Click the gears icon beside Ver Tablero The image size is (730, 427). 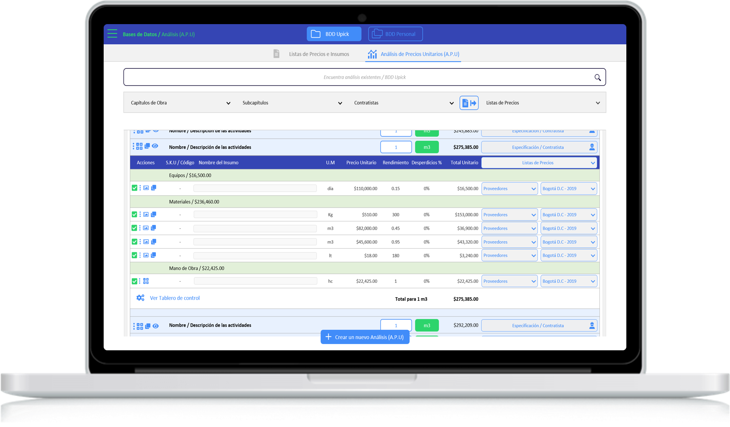tap(140, 298)
